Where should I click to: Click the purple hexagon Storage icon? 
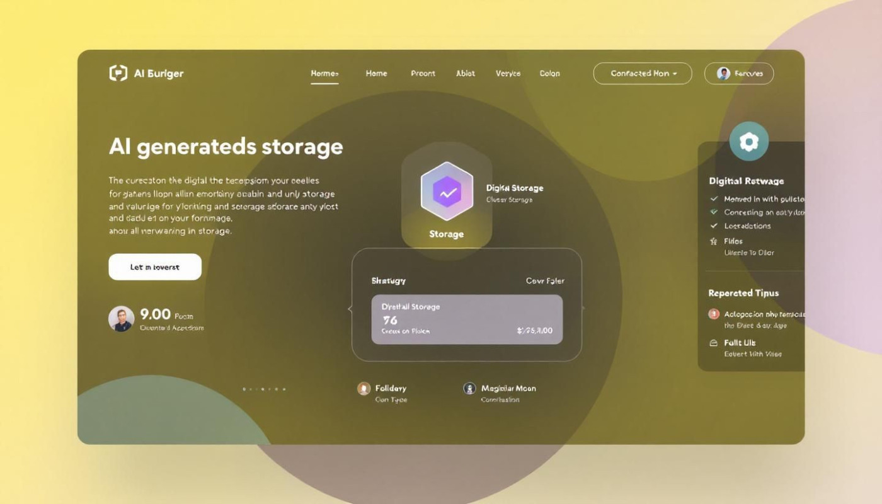[447, 191]
